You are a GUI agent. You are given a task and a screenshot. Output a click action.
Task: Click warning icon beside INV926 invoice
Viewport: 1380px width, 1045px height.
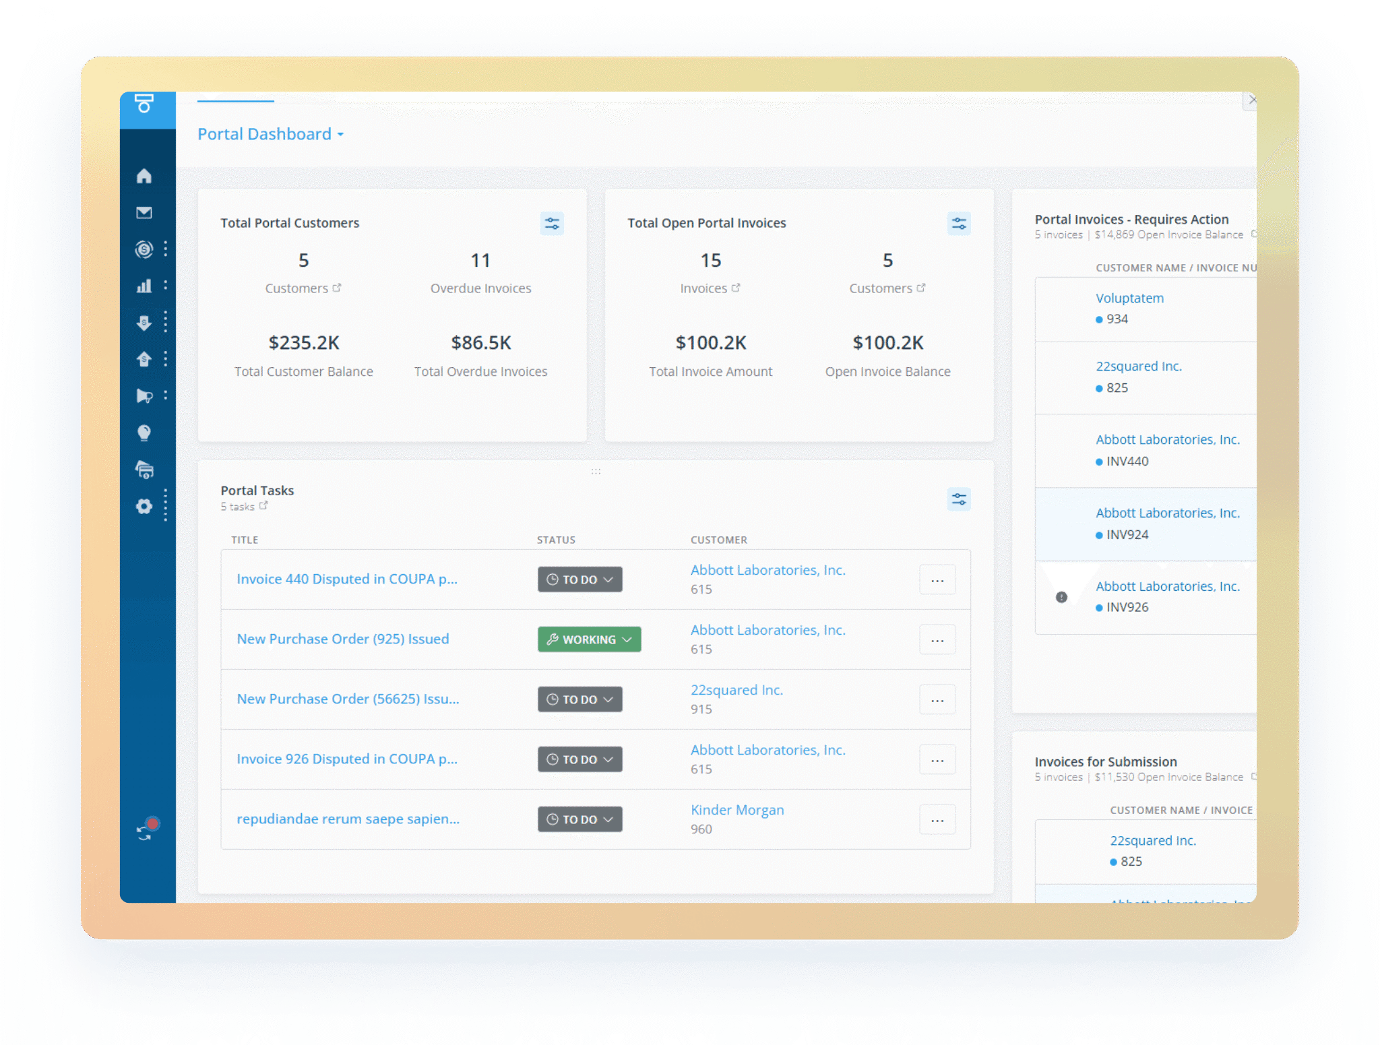pyautogui.click(x=1061, y=597)
